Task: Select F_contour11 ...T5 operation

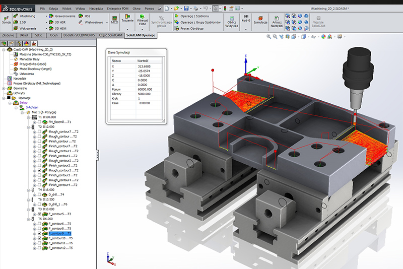Action: pos(60,243)
